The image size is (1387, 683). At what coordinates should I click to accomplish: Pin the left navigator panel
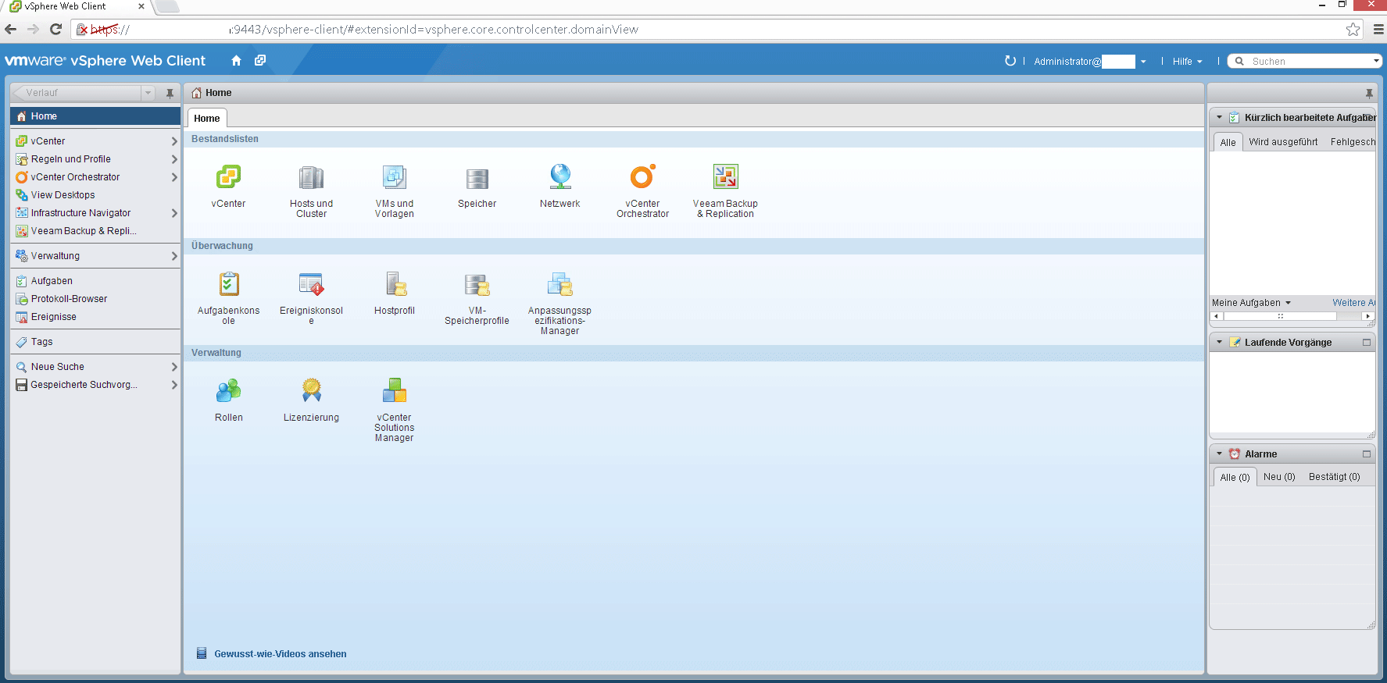[x=170, y=93]
